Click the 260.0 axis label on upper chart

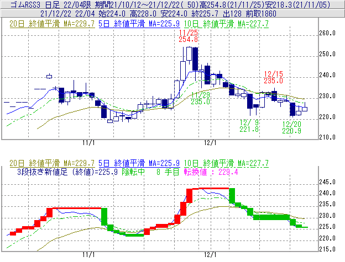click(x=327, y=33)
